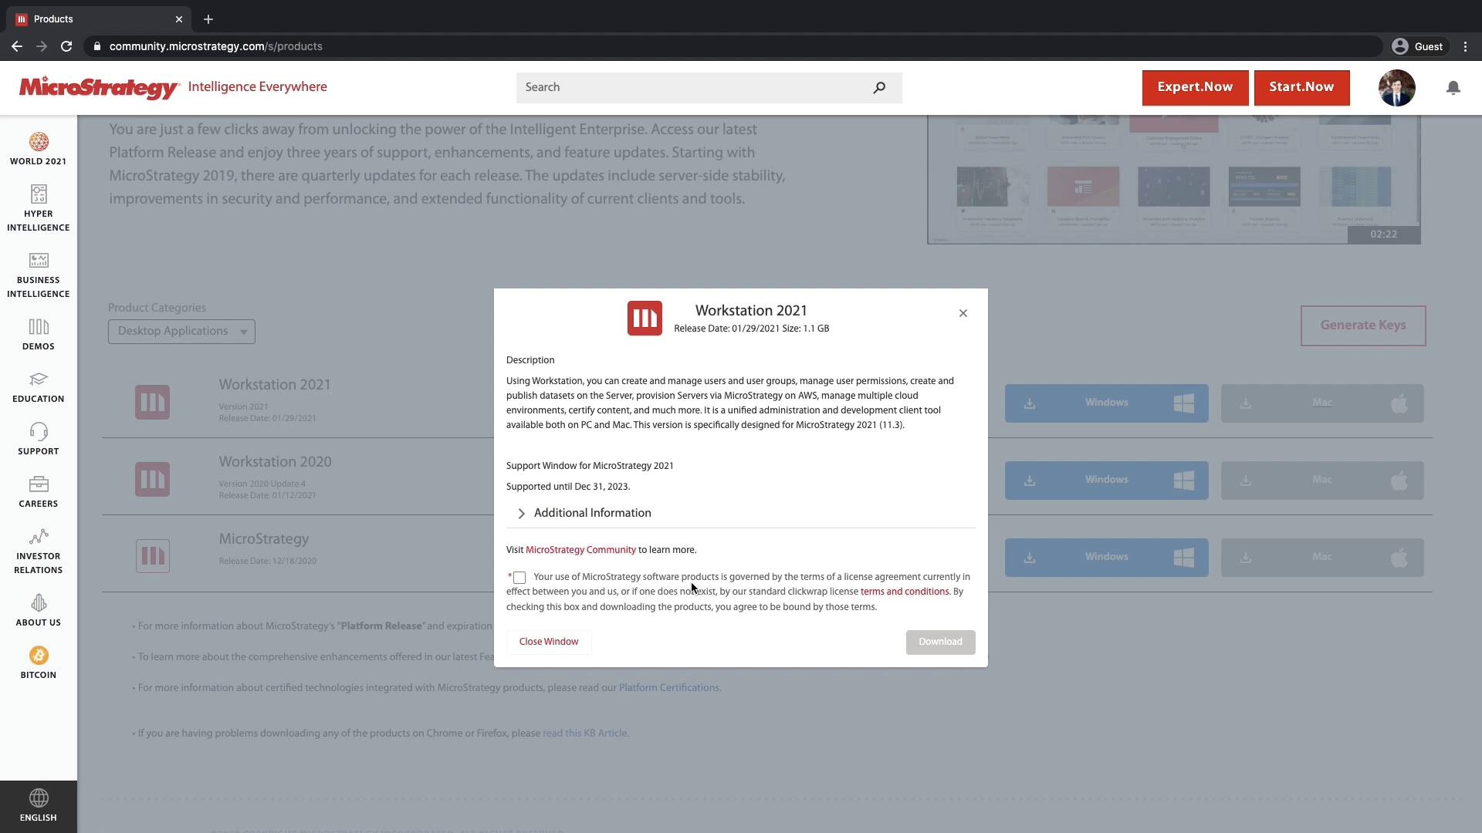Click inside the Search input field
Screen dimensions: 1482x833
[695, 87]
